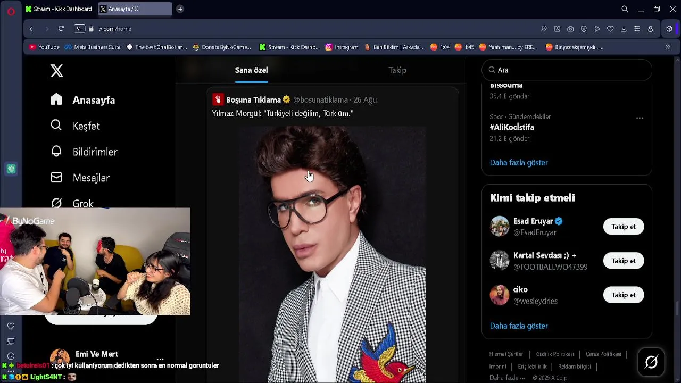
Task: Open Donate ByNoGame bookmark
Action: [221, 47]
